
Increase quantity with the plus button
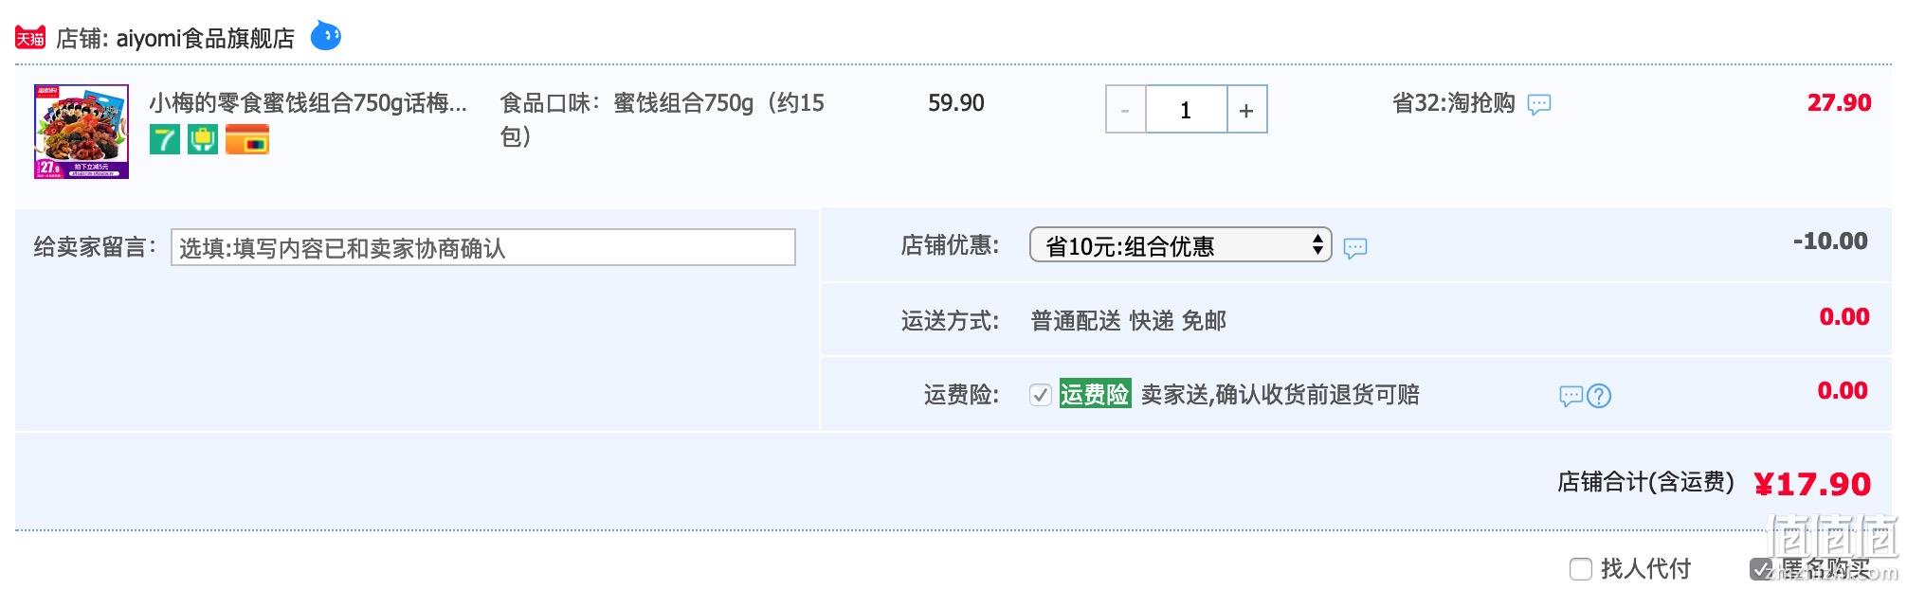coord(1247,110)
